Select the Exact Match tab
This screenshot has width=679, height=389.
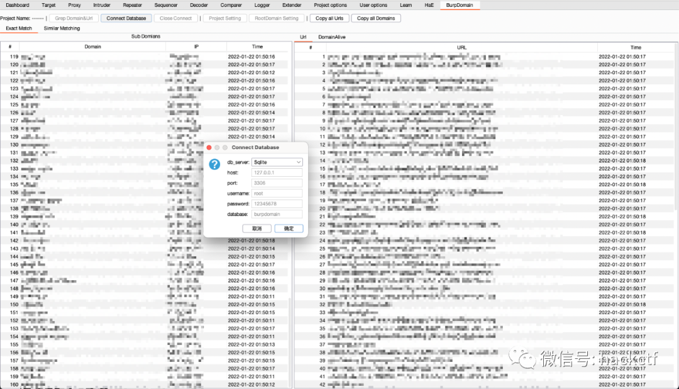click(x=19, y=28)
